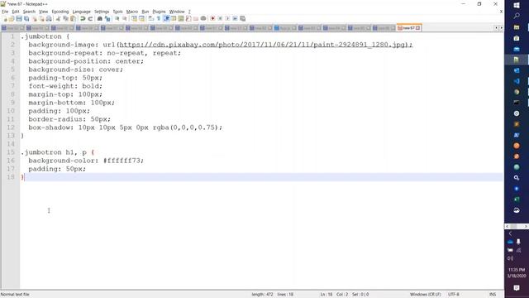
Task: Click the Stop macro recording toolbar icon
Action: tap(220, 18)
